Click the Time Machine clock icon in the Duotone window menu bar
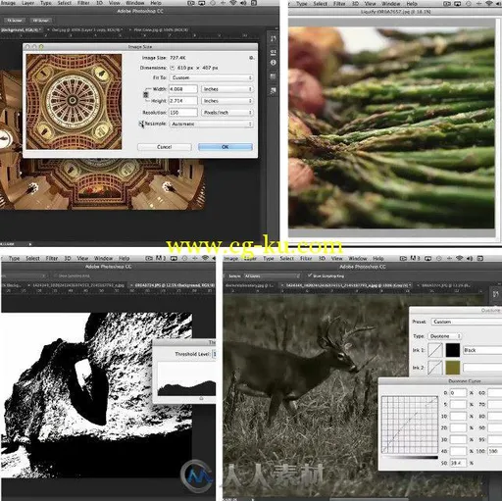The width and height of the screenshot is (502, 501). pyautogui.click(x=438, y=258)
